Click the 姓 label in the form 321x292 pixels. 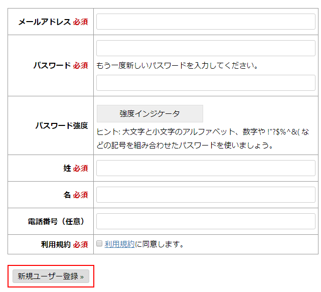point(67,168)
